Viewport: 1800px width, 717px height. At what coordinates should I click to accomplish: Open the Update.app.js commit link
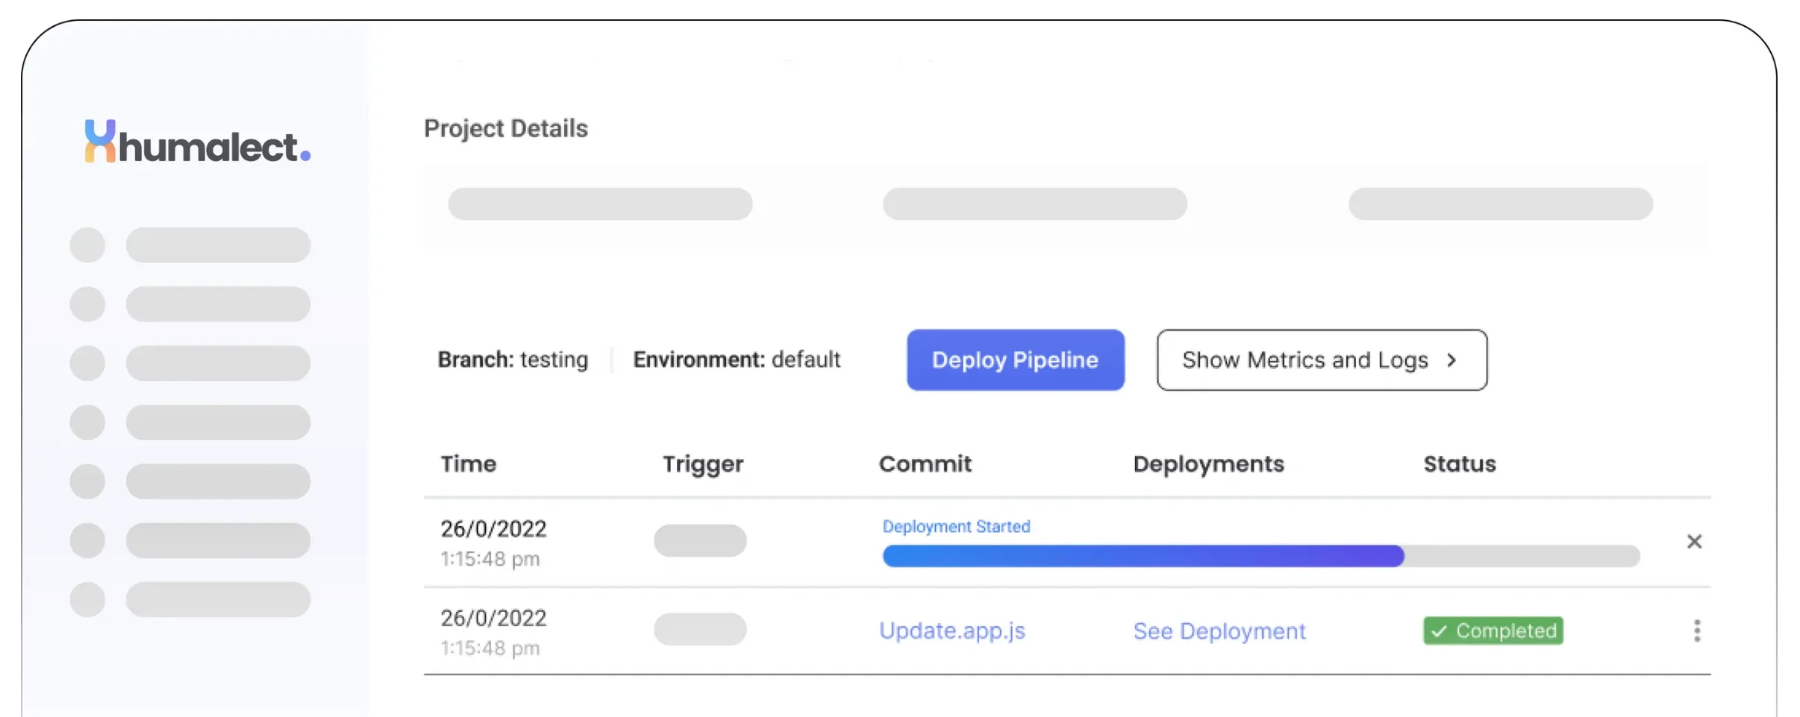pyautogui.click(x=951, y=631)
